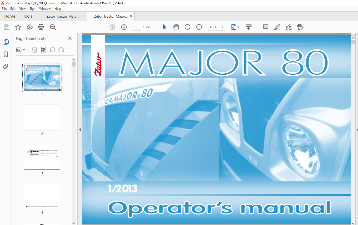
Task: Collapse the left navigation pane arrow
Action: [x=80, y=130]
